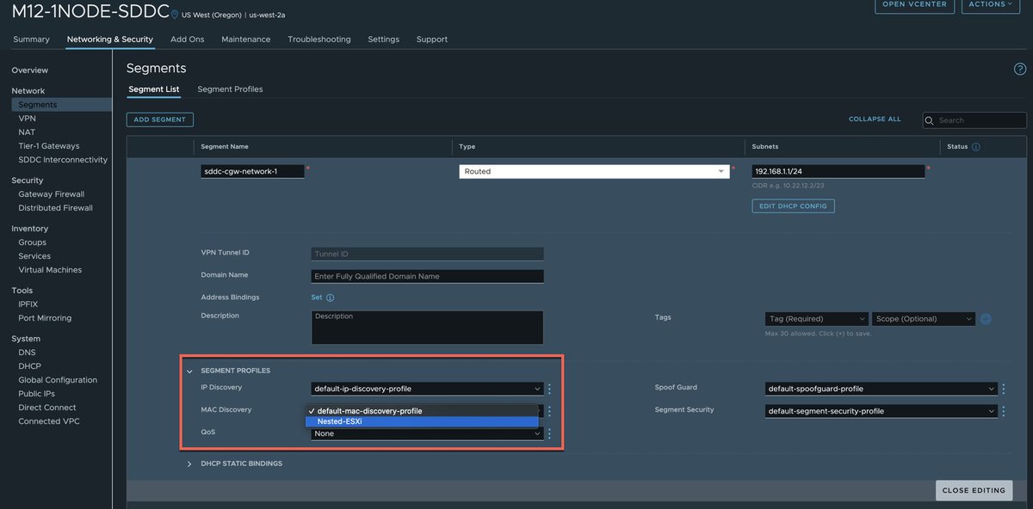1033x509 pixels.
Task: Open Direct Connect in sidebar
Action: point(47,408)
